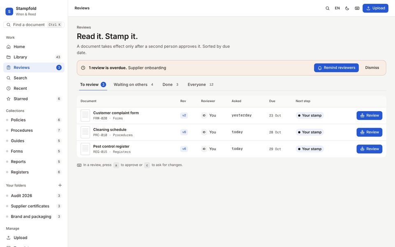Image resolution: width=395 pixels, height=247 pixels.
Task: Open keyboard shortcuts icon in top bar
Action: point(357,8)
